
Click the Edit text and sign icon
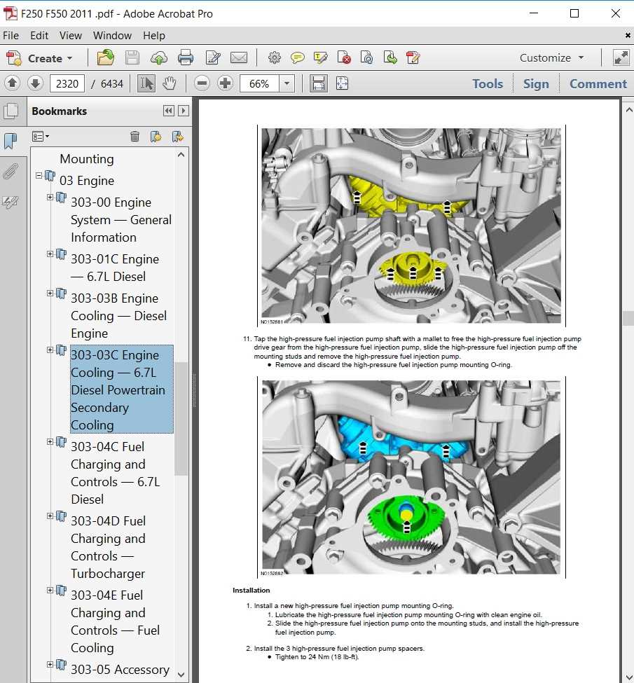coord(213,57)
